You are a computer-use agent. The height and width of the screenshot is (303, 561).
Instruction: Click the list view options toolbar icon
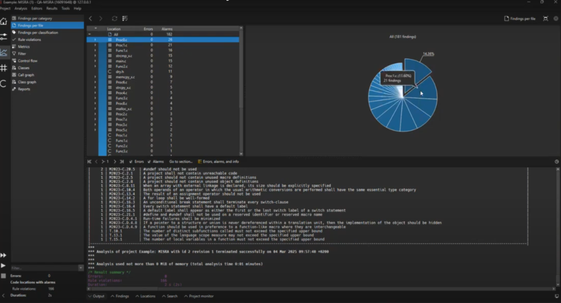[x=125, y=18]
